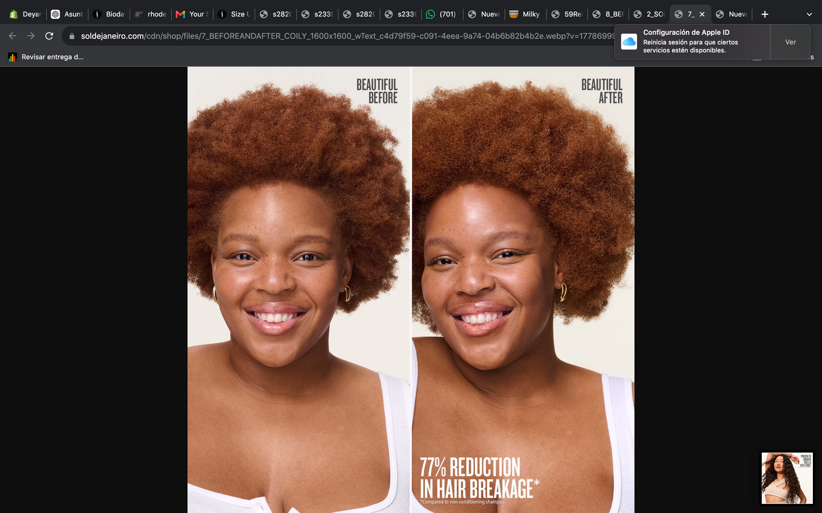Click the browser forward arrow
822x513 pixels.
click(31, 36)
